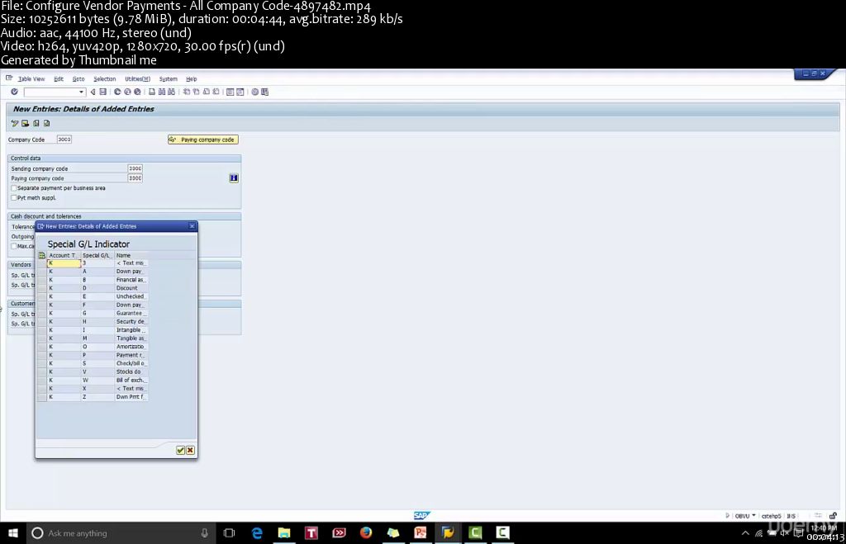Viewport: 846px width, 544px height.
Task: Click the red Cancel icon in toolbar
Action: point(138,92)
